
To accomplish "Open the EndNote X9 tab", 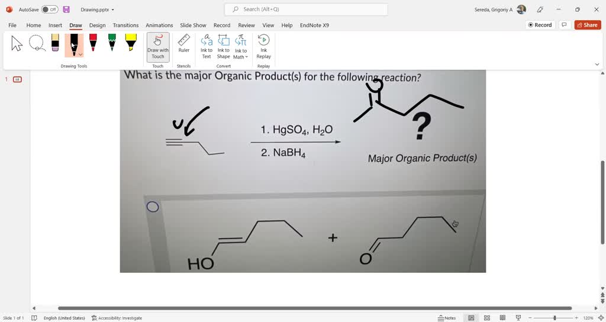I will 314,25.
